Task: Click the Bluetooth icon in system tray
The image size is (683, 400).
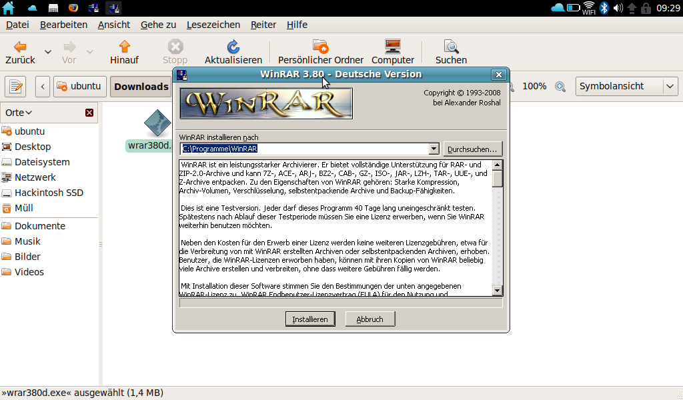Action: [x=604, y=8]
